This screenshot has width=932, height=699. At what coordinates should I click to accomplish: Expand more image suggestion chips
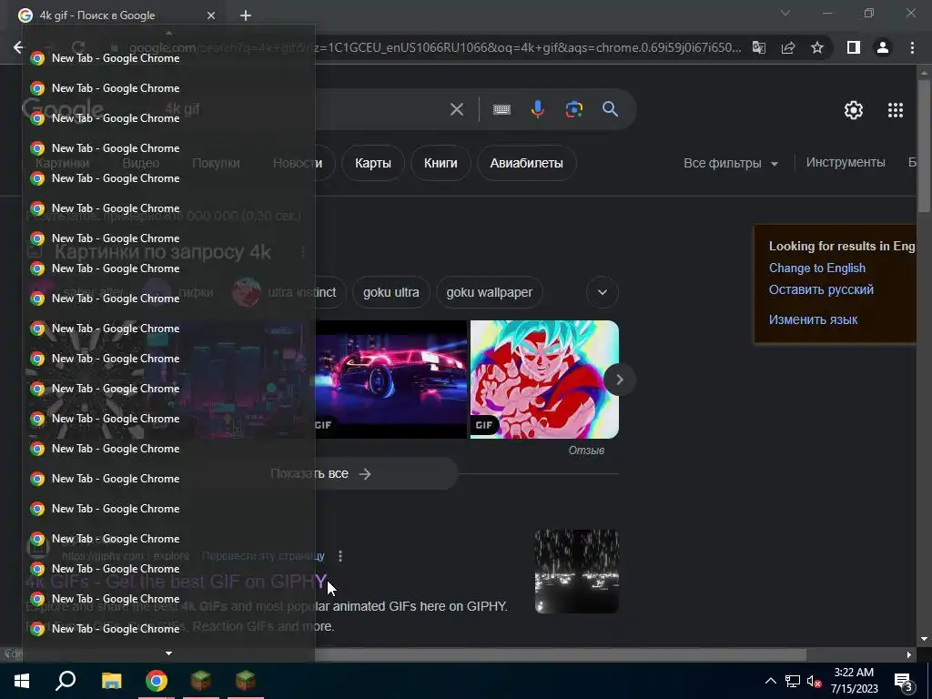tap(603, 292)
